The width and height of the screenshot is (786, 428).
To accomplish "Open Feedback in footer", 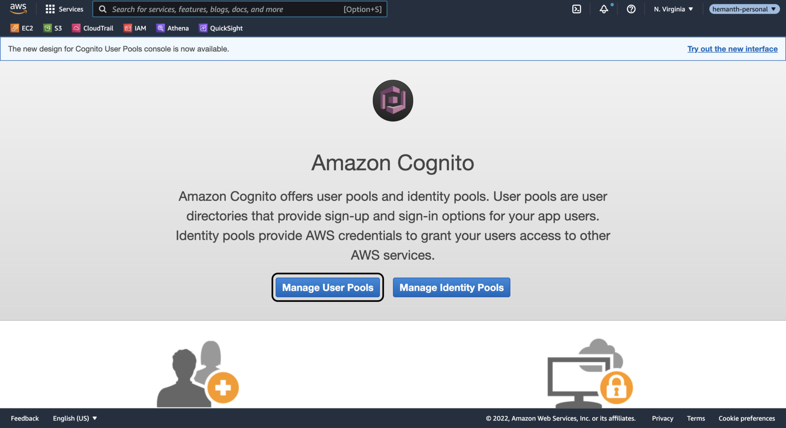I will (25, 418).
